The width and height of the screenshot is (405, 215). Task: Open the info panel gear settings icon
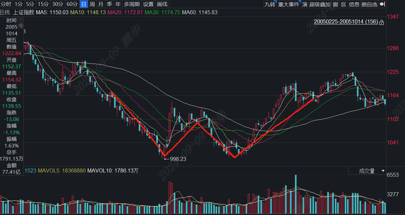pos(21,25)
